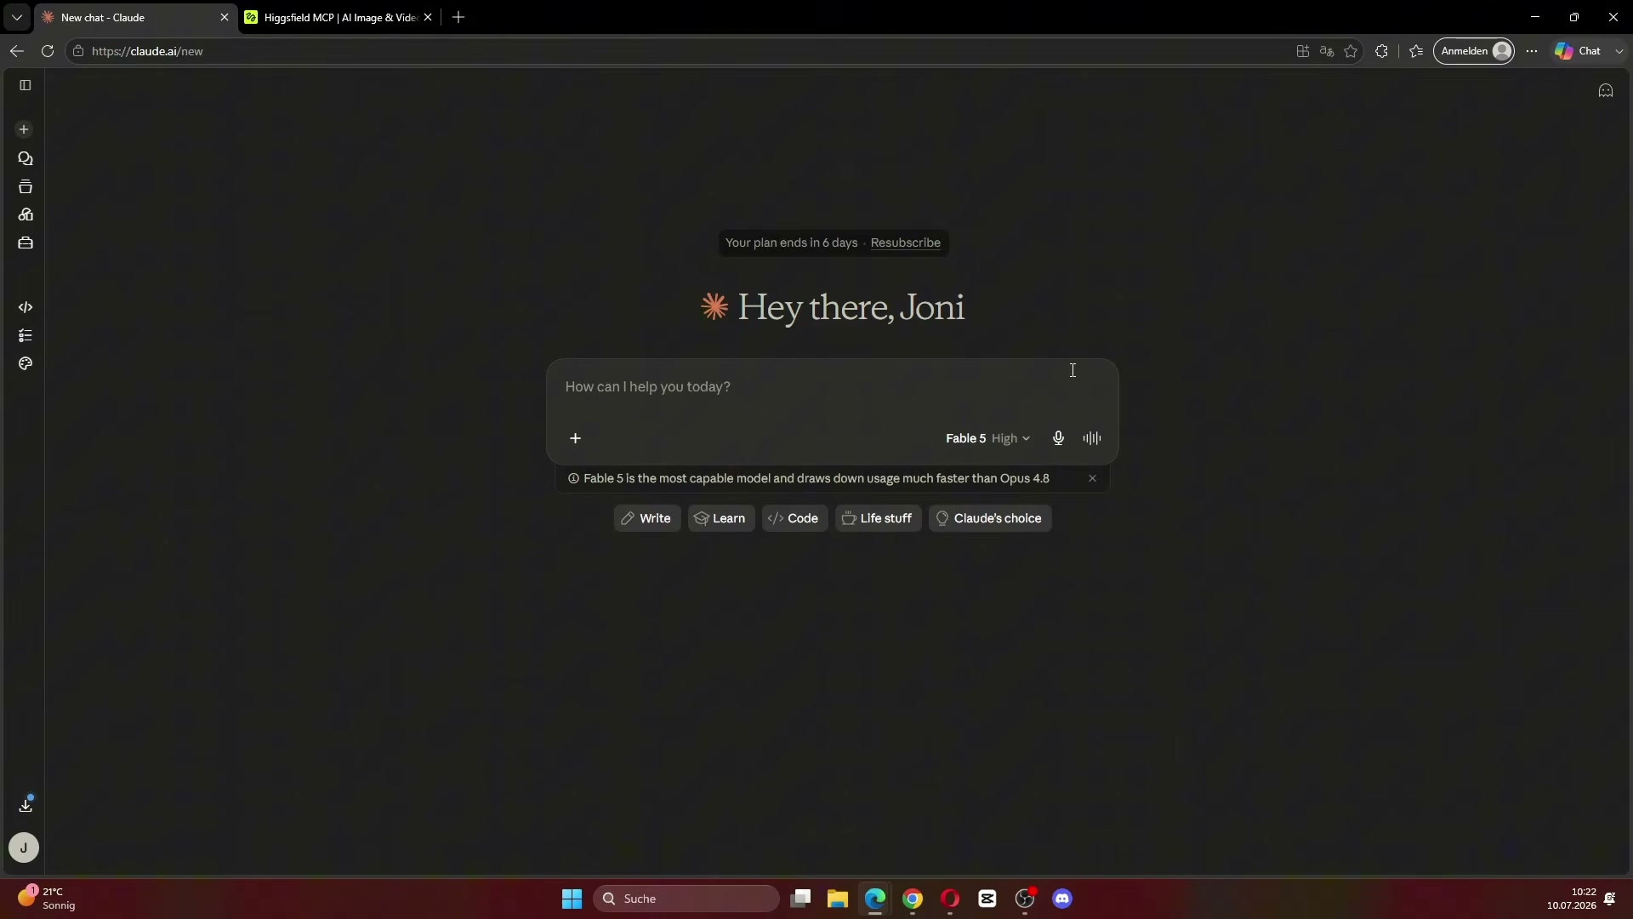This screenshot has width=1633, height=919.
Task: Open the task list icon in sidebar
Action: [x=26, y=335]
